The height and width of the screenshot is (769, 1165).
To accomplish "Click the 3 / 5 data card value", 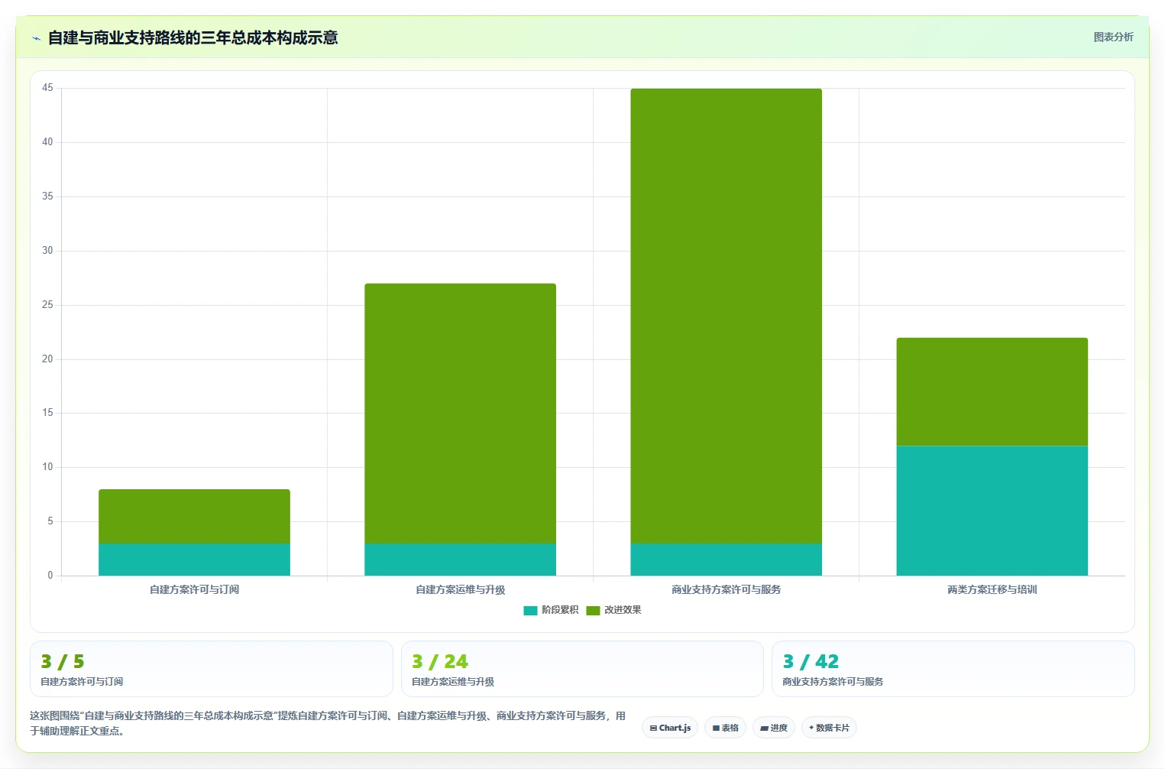I will 63,661.
